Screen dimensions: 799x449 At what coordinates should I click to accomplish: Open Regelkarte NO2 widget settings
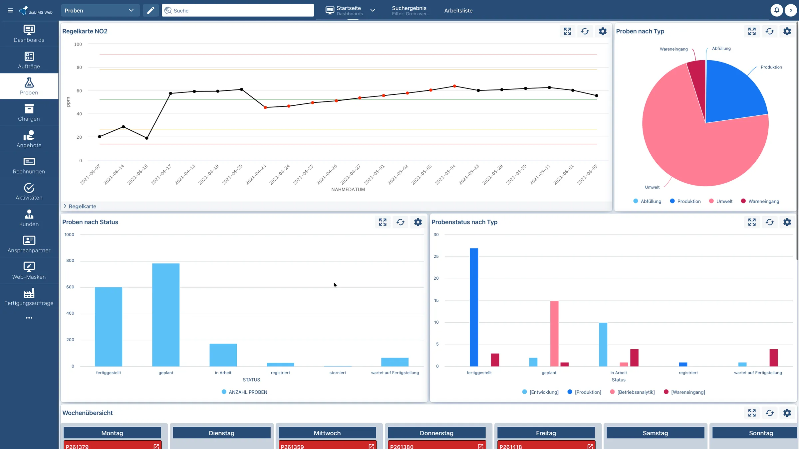click(x=603, y=31)
